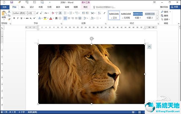
Task: Select the 无间隔 No Spacing style
Action: [x=126, y=15]
